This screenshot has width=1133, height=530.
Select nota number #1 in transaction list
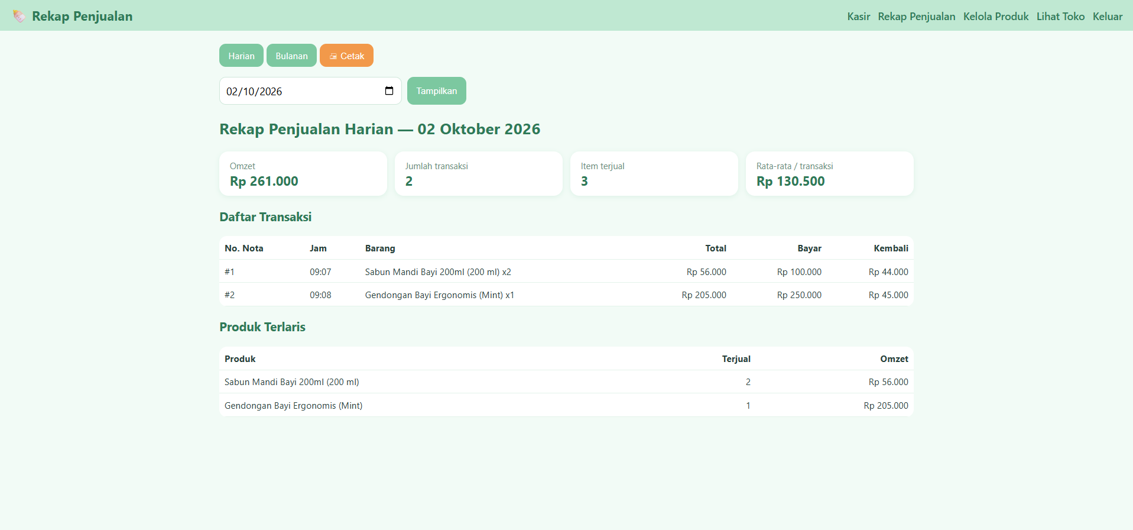tap(229, 272)
